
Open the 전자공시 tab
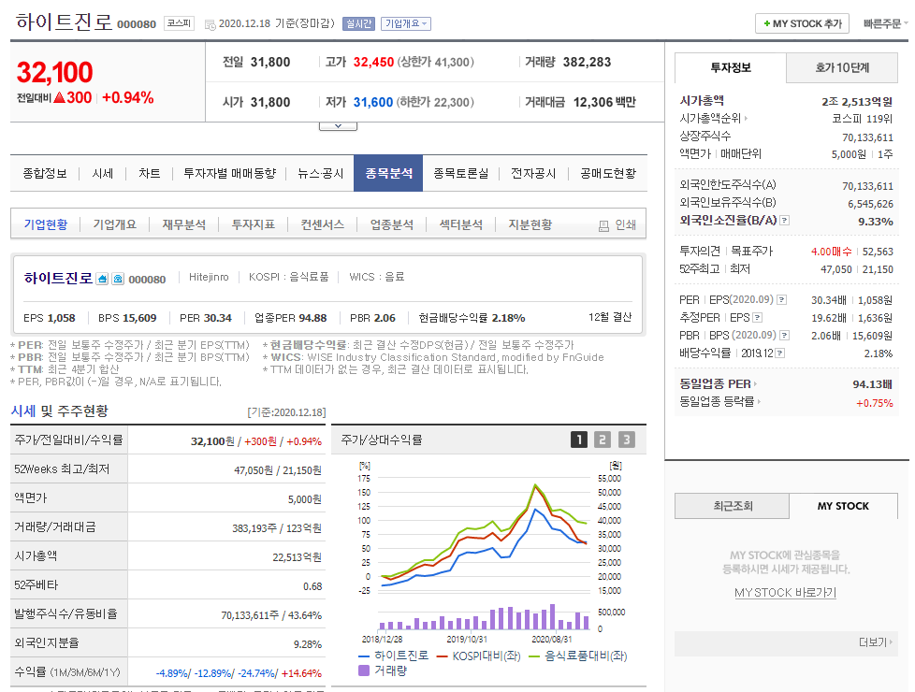tap(533, 173)
